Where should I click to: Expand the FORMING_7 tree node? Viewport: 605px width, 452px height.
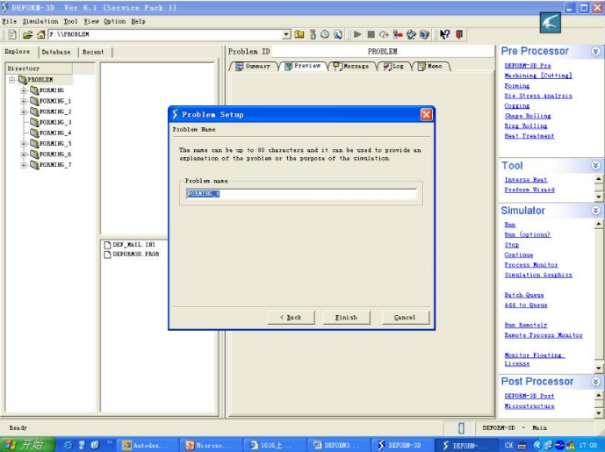click(x=24, y=165)
